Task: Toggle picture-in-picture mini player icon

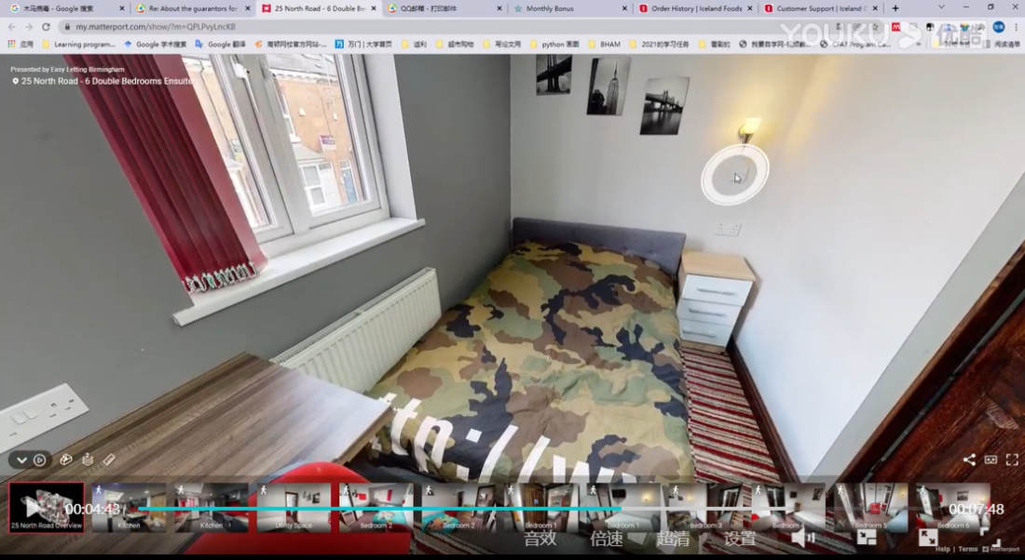Action: 867,537
